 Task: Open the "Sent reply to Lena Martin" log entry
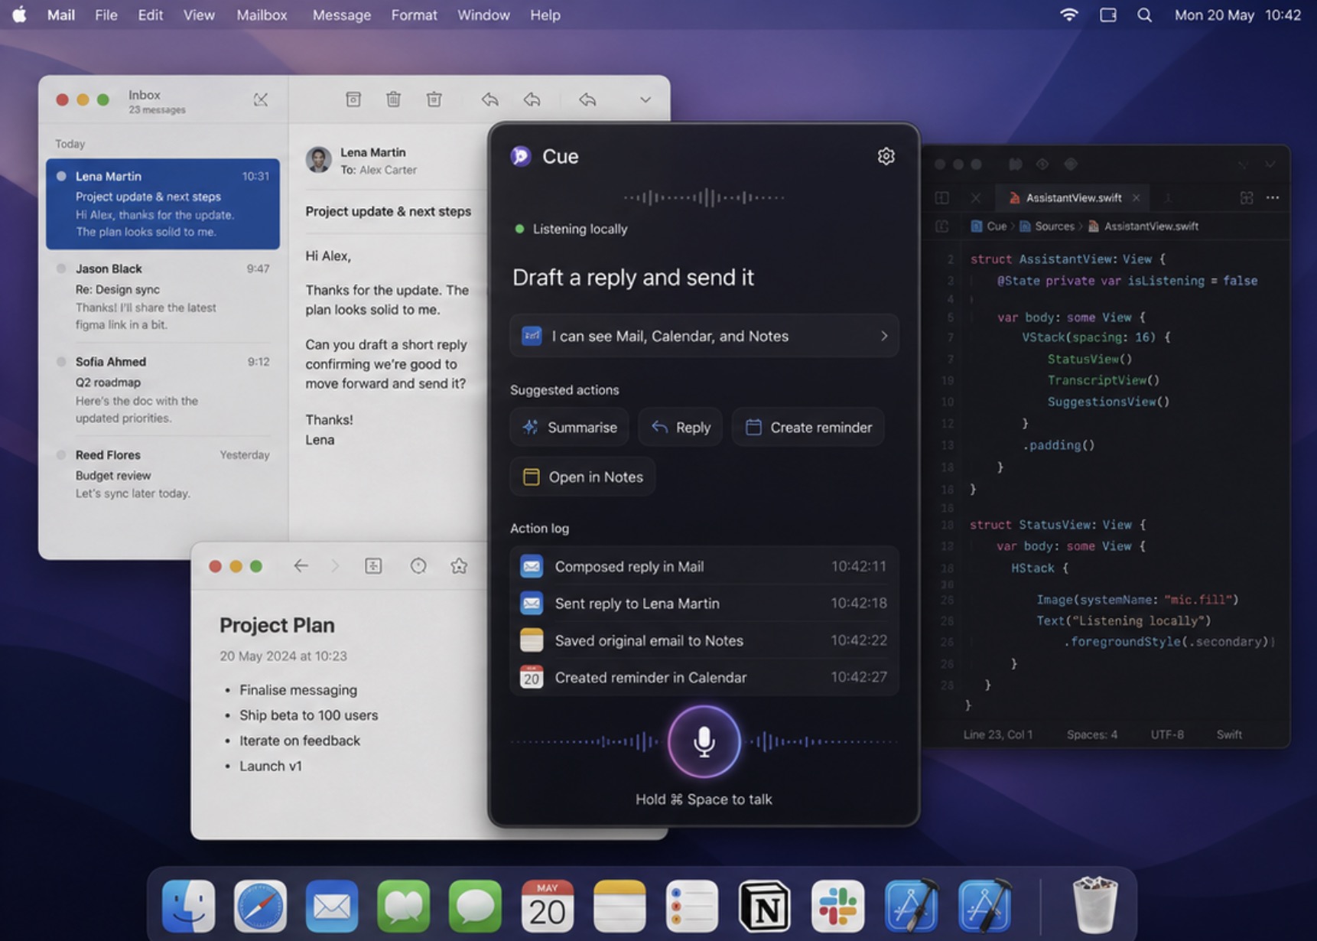[x=704, y=604]
